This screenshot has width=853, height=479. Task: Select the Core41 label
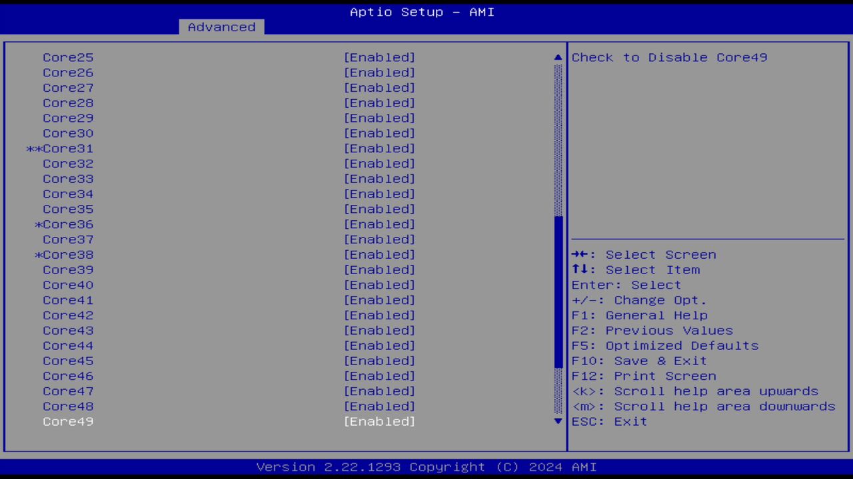68,300
